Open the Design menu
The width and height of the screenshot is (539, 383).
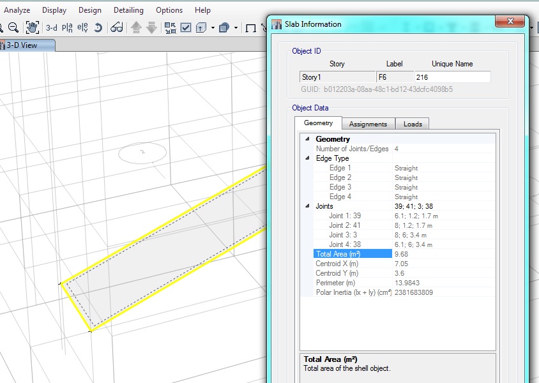(90, 10)
